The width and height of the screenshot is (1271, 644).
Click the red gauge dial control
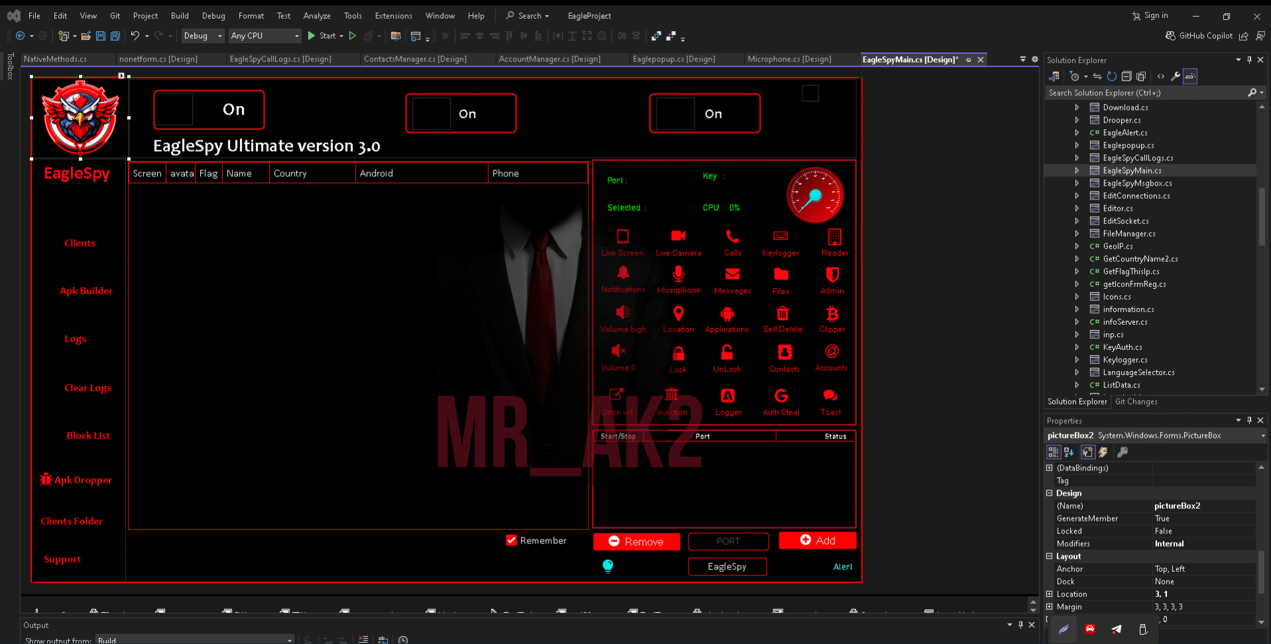coord(815,195)
